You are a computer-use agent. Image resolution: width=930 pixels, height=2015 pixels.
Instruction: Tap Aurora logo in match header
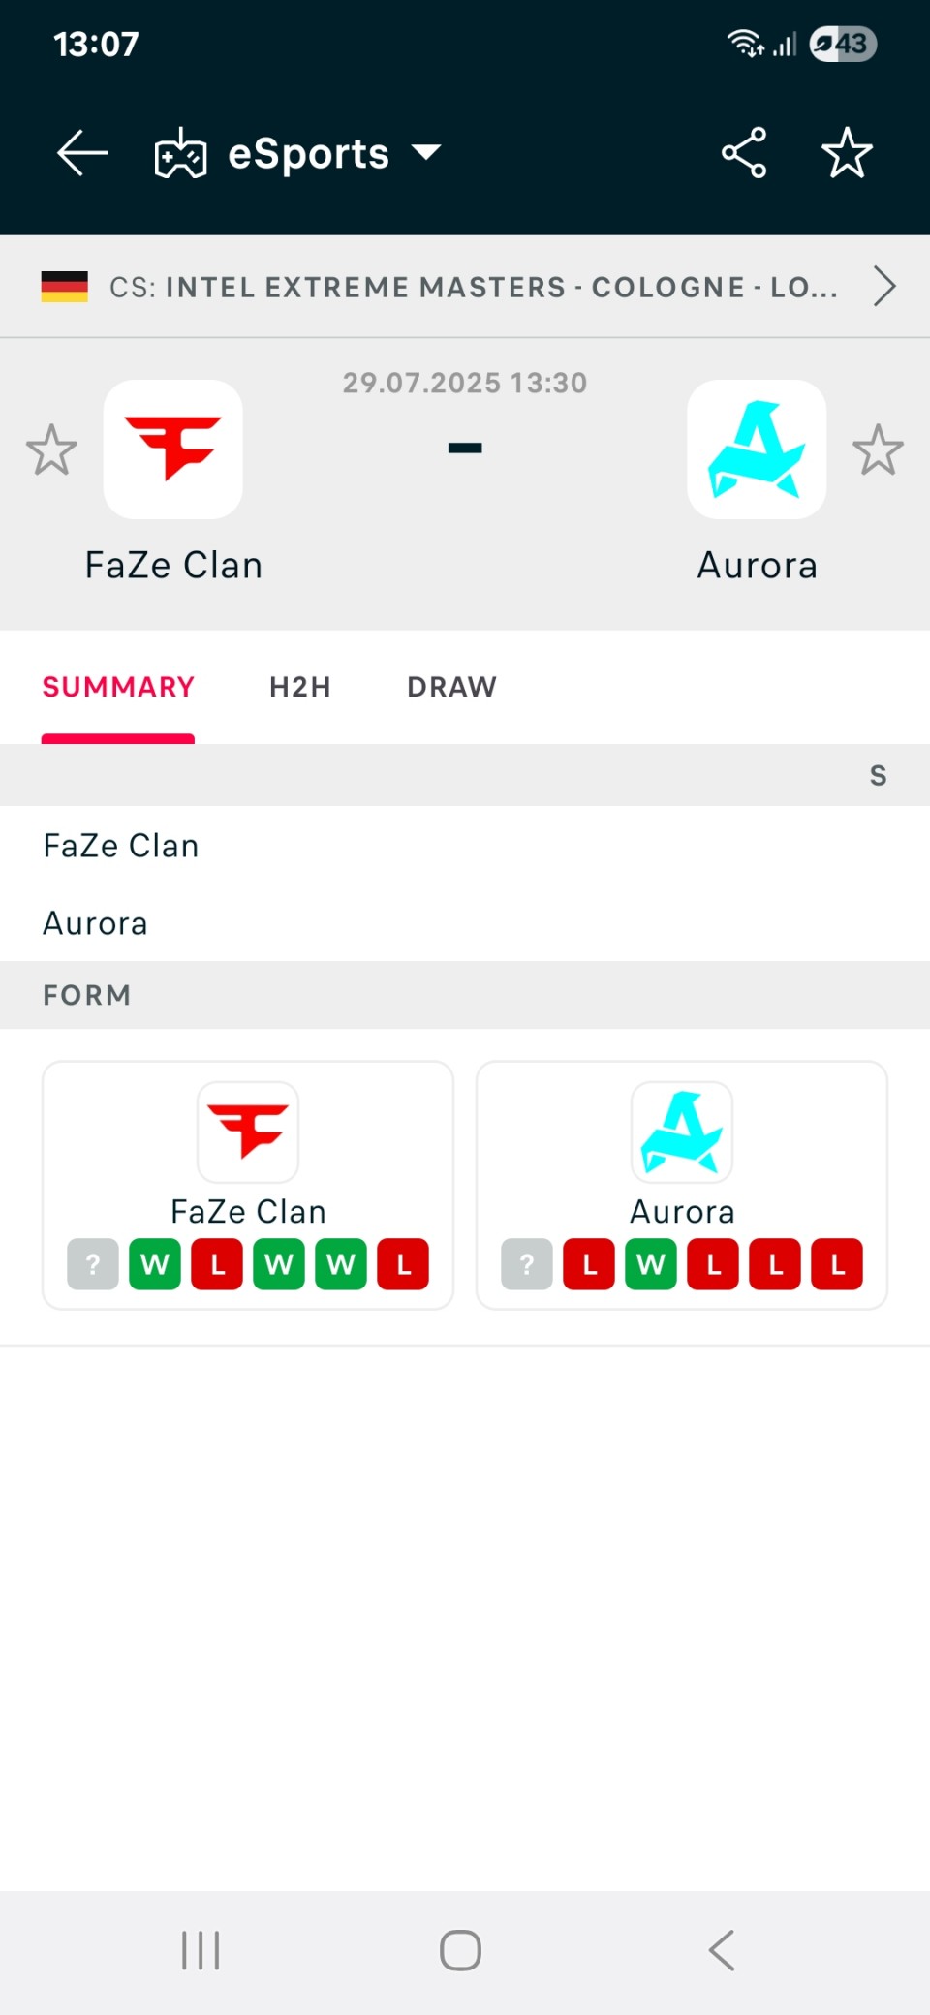click(x=757, y=449)
